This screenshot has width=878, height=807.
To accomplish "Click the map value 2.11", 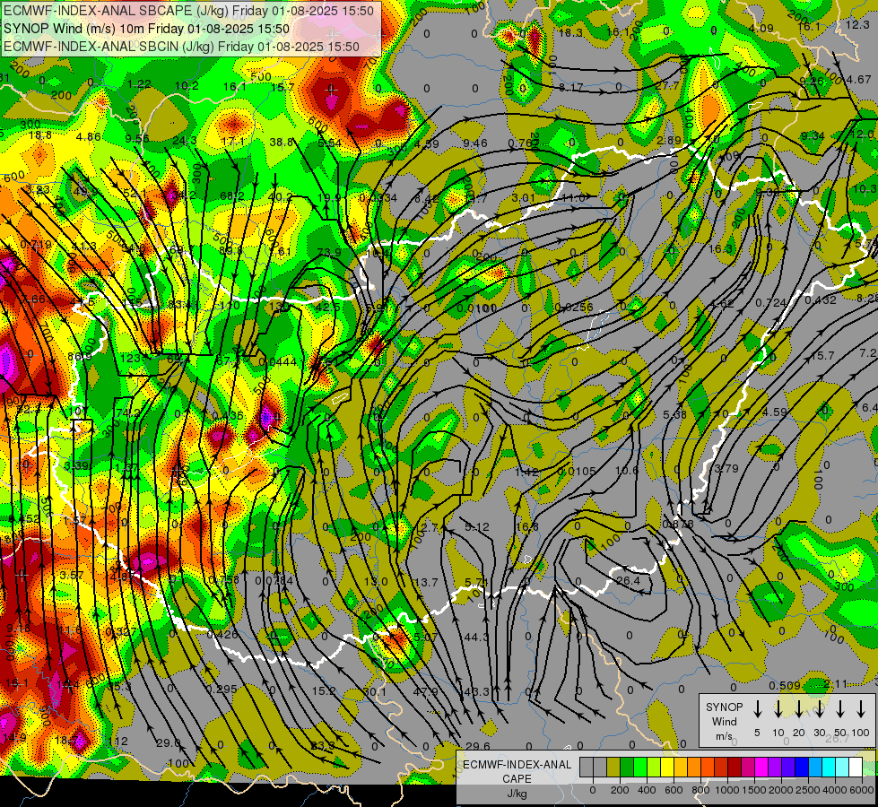I will pyautogui.click(x=836, y=683).
